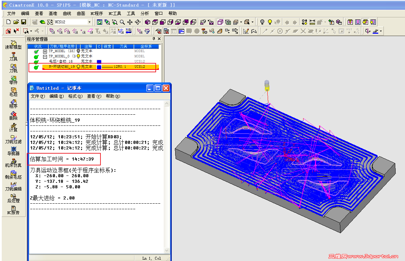
Task: Click 毛坯 (Stock) sidebar icon
Action: click(13, 92)
